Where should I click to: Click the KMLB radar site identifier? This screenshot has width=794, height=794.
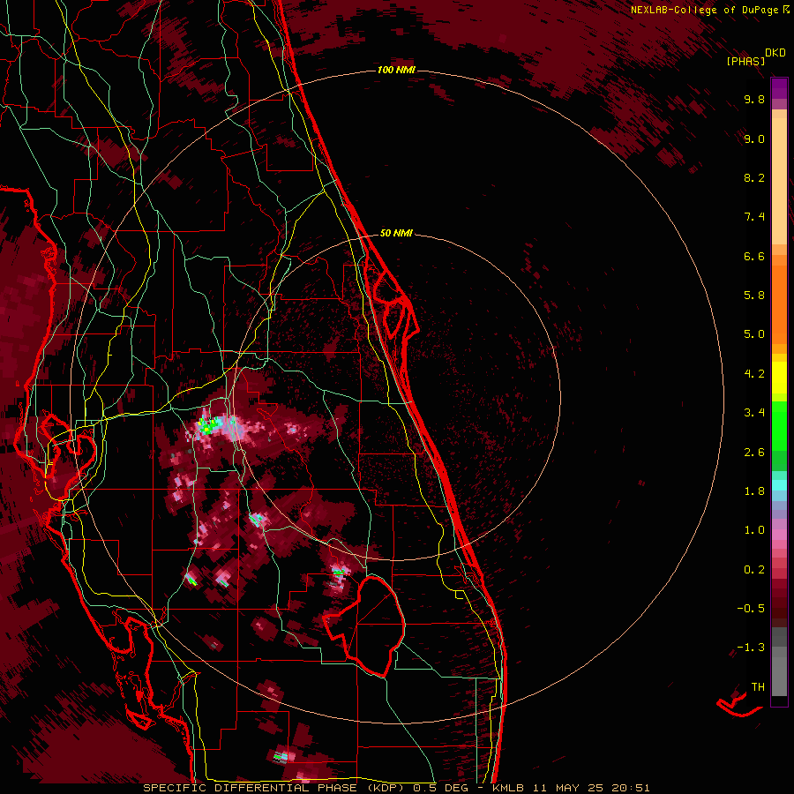(508, 788)
